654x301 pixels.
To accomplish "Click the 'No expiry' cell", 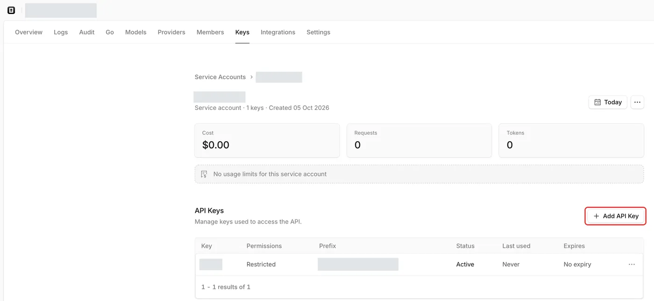I will [x=577, y=264].
